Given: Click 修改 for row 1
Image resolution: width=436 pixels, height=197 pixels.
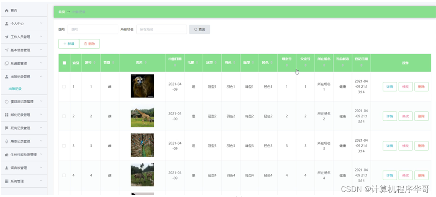Looking at the screenshot, I should (x=405, y=87).
